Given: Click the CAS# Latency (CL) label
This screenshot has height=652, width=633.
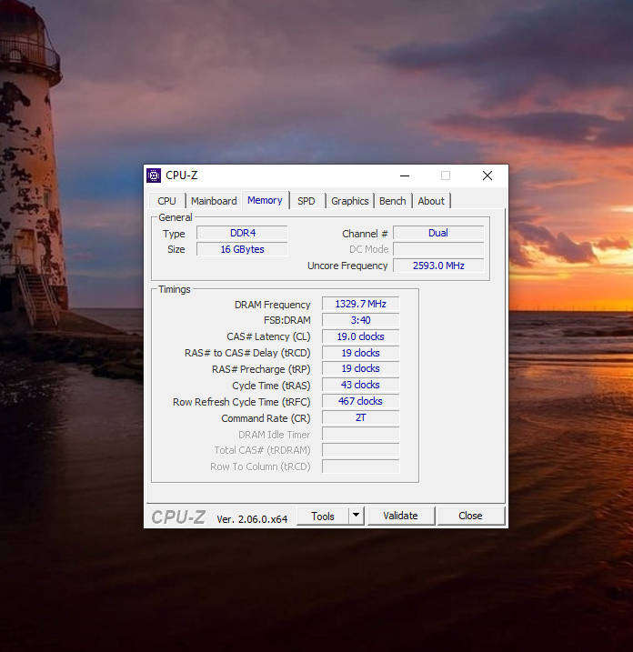Looking at the screenshot, I should pos(268,336).
